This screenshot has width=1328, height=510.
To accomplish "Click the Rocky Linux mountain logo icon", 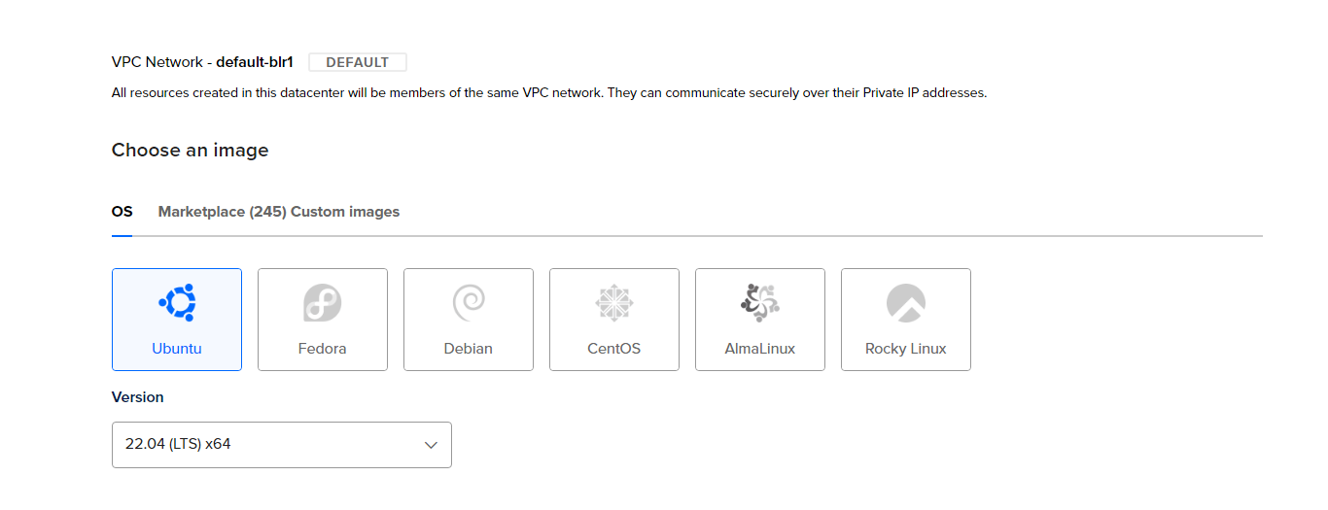I will (906, 303).
